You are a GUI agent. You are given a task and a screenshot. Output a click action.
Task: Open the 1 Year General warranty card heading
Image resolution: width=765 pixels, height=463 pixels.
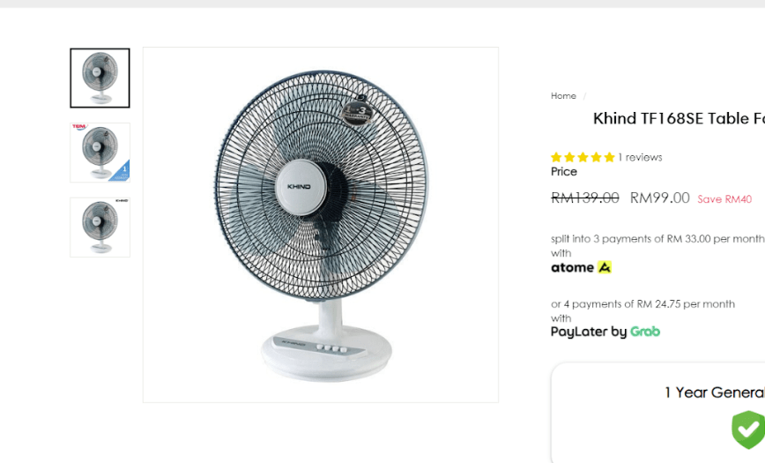point(715,392)
